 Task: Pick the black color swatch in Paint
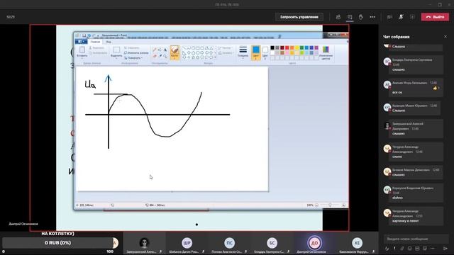point(272,47)
